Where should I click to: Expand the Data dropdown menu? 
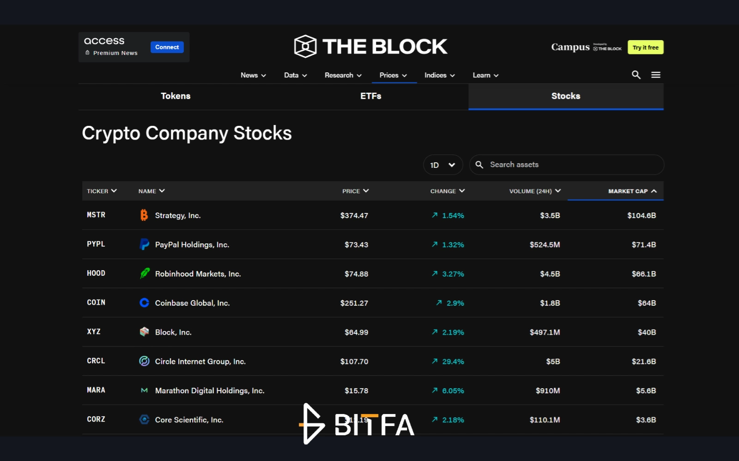tap(296, 75)
